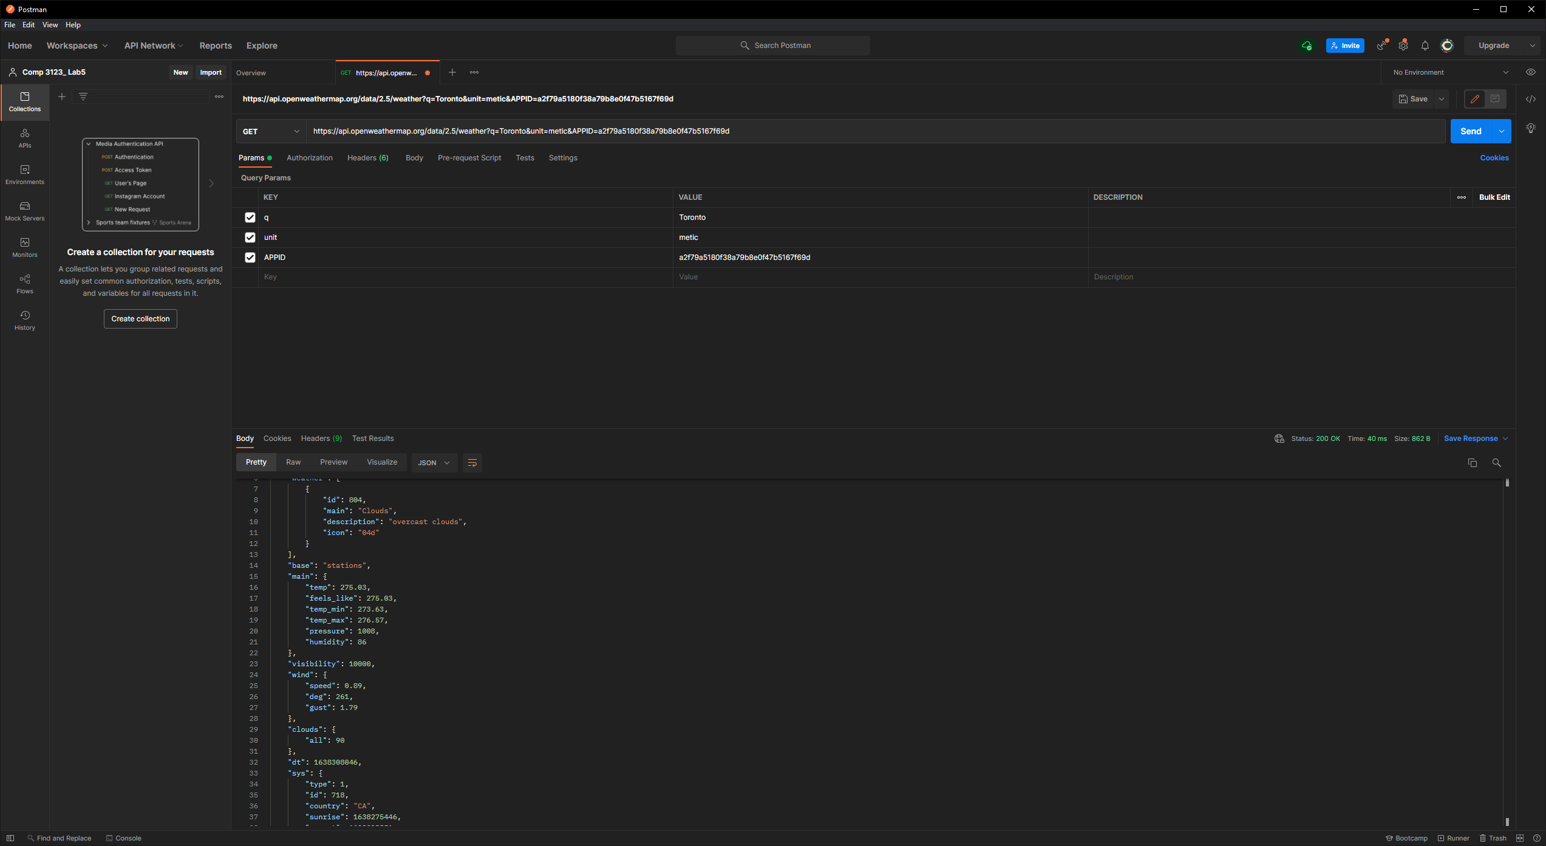Open the Environments sidebar section
Viewport: 1546px width, 846px height.
(25, 175)
